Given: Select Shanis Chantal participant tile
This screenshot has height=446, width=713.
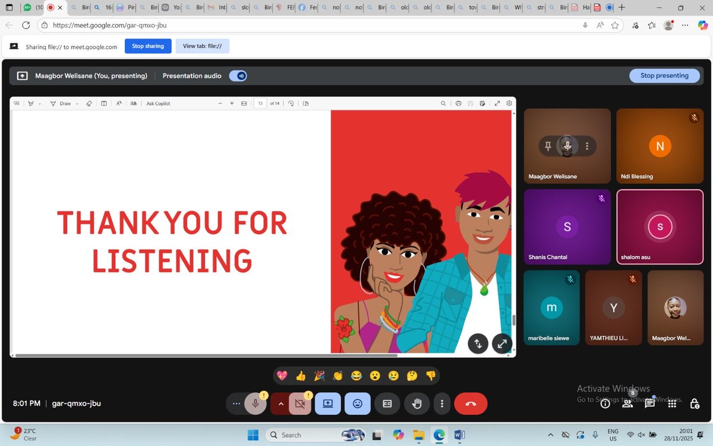Looking at the screenshot, I should pos(567,227).
